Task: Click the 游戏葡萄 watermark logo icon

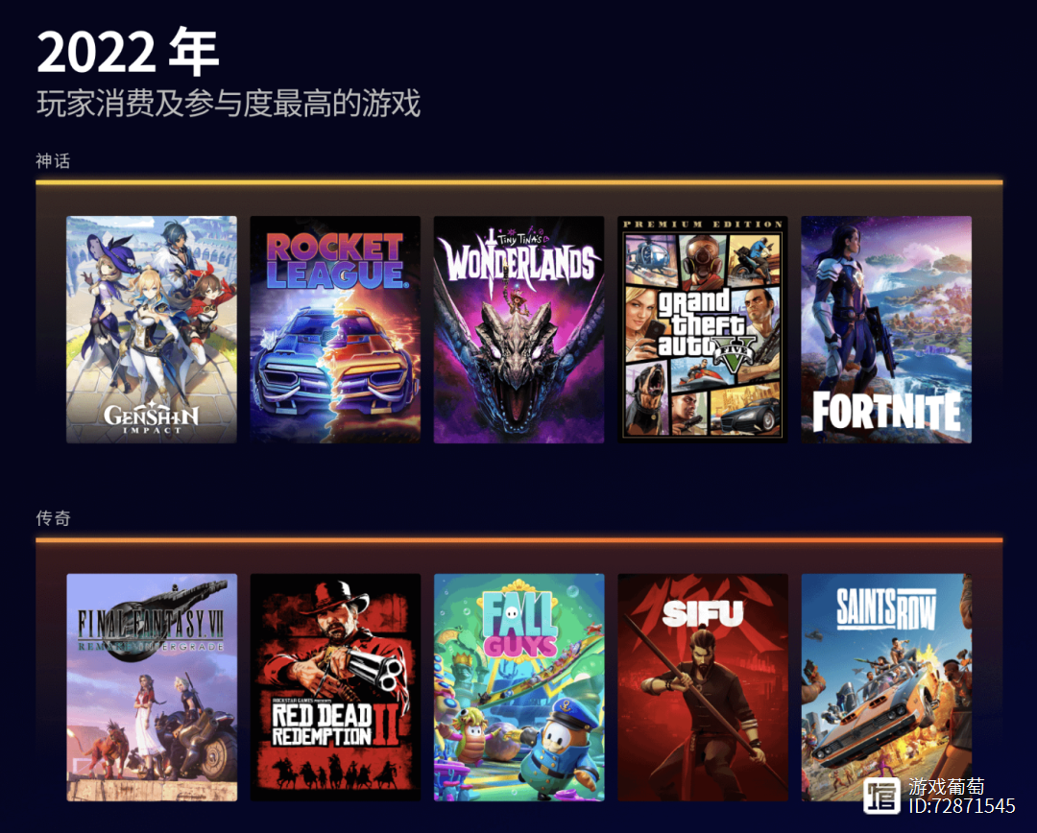Action: (x=881, y=796)
